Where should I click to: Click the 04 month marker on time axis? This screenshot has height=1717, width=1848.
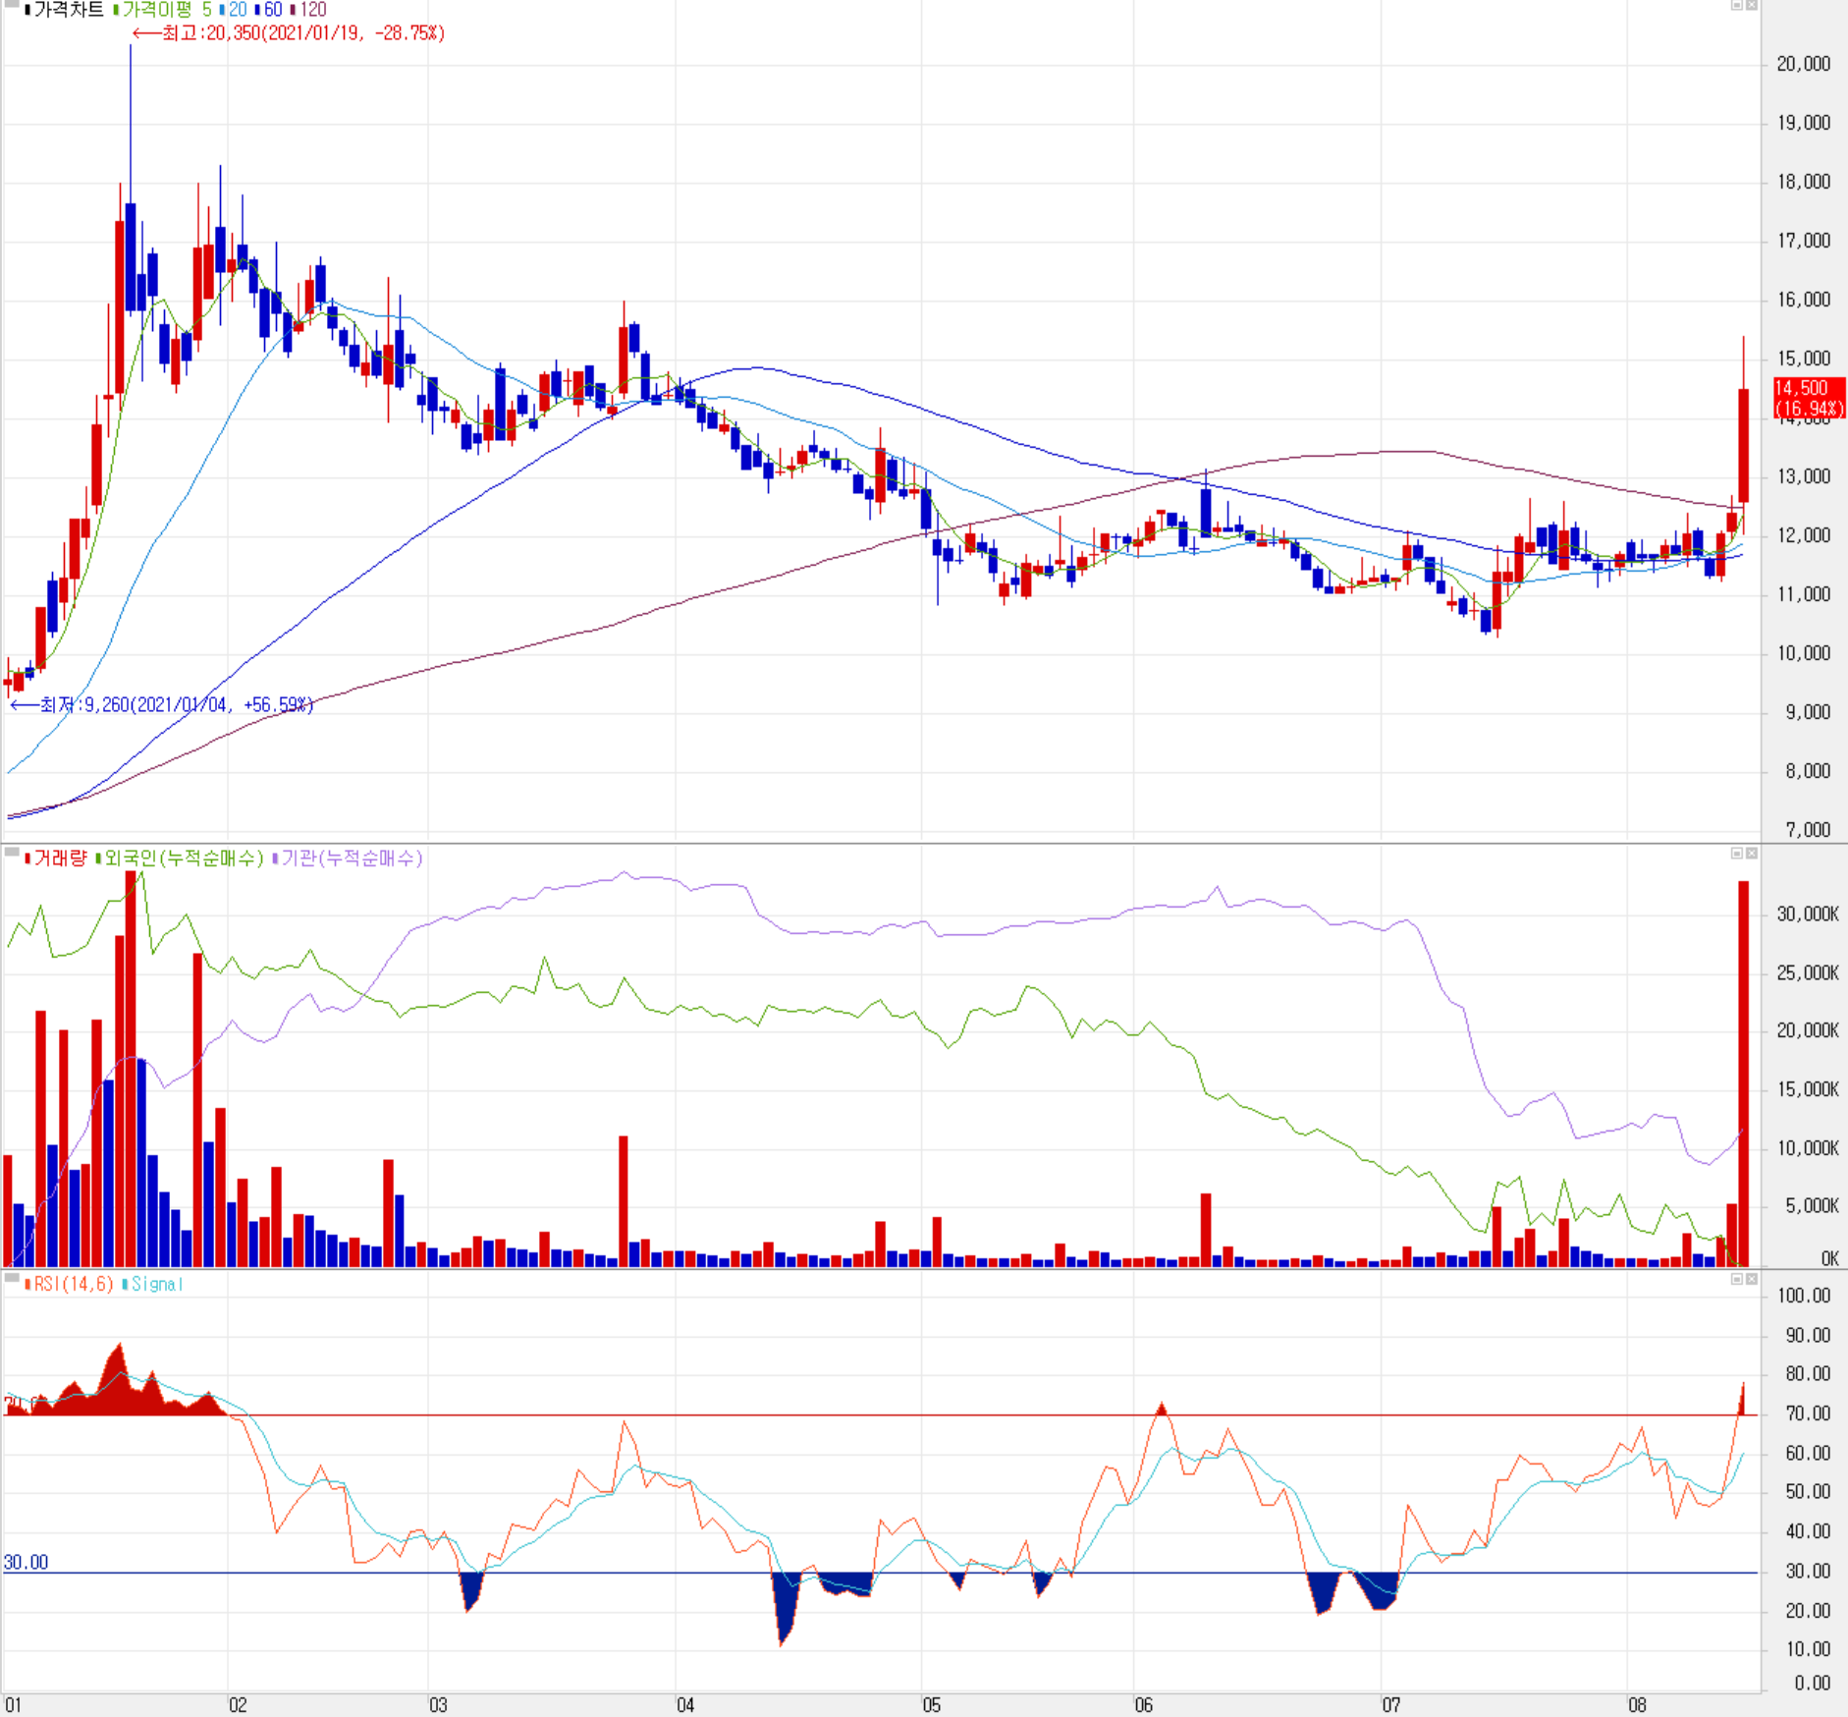(685, 1705)
